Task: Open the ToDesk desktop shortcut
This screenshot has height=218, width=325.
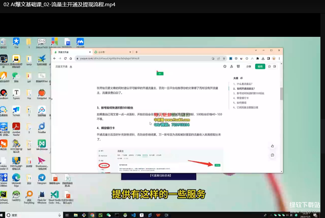Action: [x=16, y=111]
